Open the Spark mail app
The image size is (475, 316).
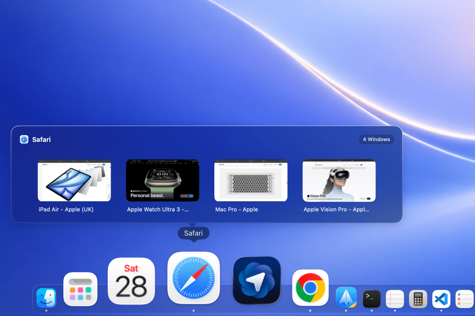(346, 299)
